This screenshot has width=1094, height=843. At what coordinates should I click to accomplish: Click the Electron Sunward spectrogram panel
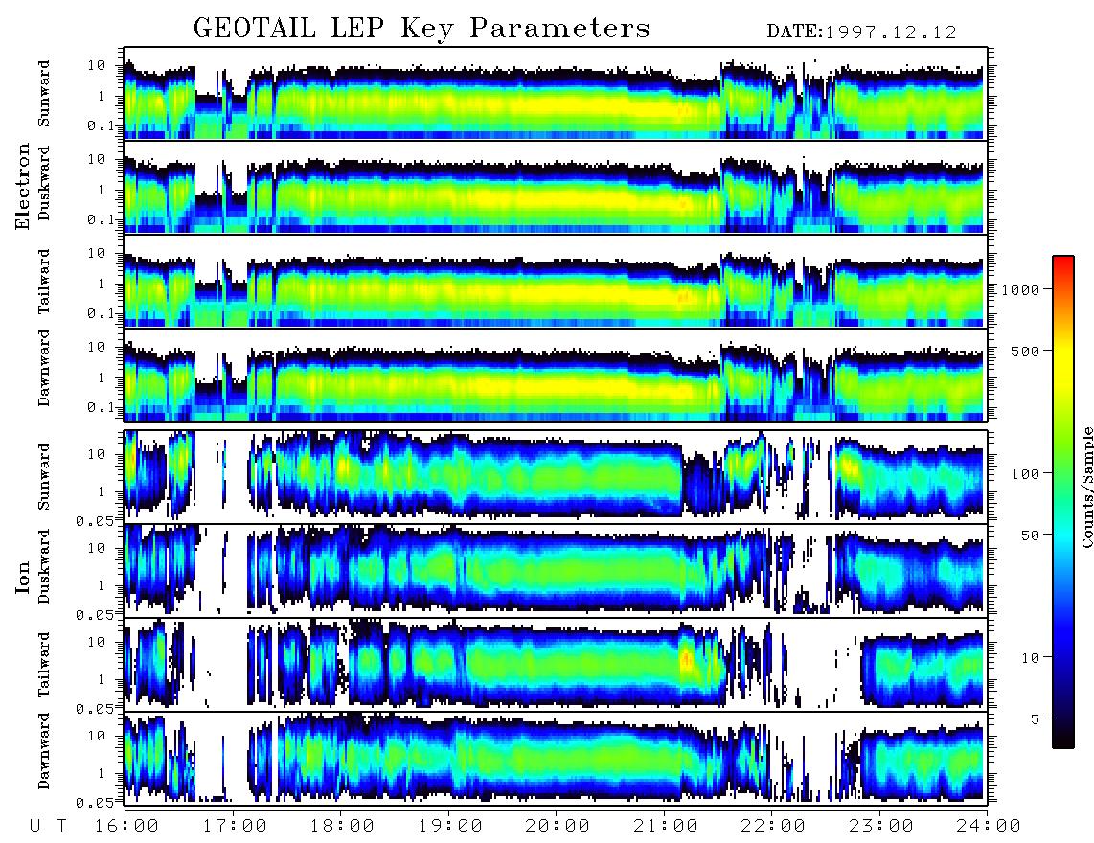[556, 94]
